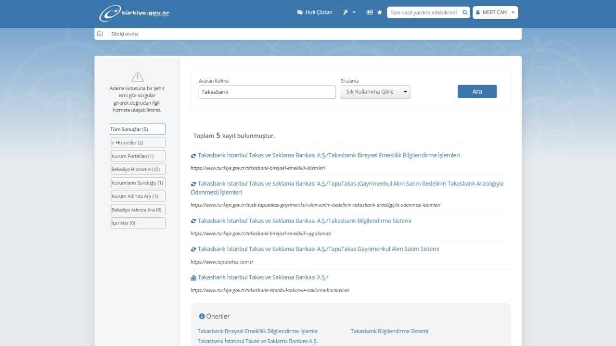The width and height of the screenshot is (616, 346).
Task: Click service icon beside Bireysel Emeklilik result
Action: click(193, 156)
